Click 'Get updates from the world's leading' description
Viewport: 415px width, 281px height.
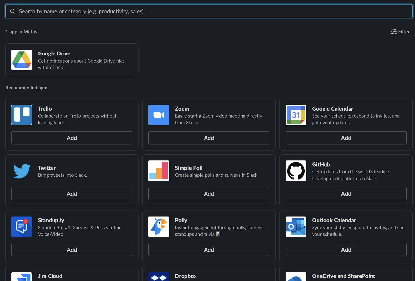(350, 175)
